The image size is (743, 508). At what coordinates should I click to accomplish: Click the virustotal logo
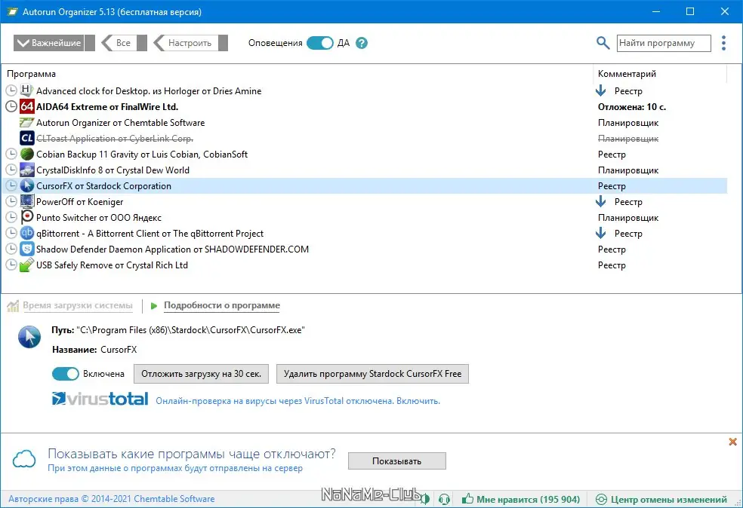pyautogui.click(x=100, y=399)
